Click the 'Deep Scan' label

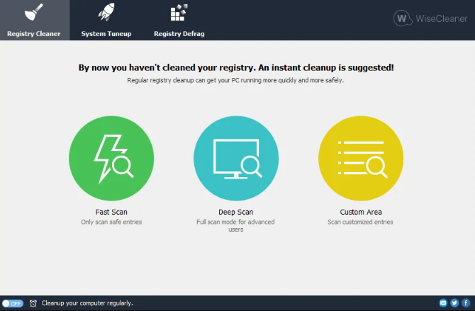click(x=235, y=212)
